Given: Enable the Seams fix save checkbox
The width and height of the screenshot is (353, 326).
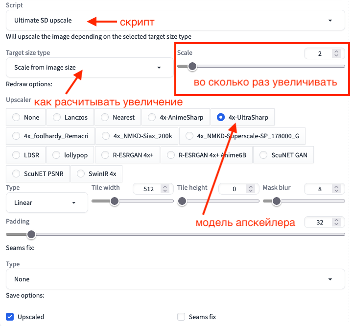Looking at the screenshot, I should tap(182, 317).
